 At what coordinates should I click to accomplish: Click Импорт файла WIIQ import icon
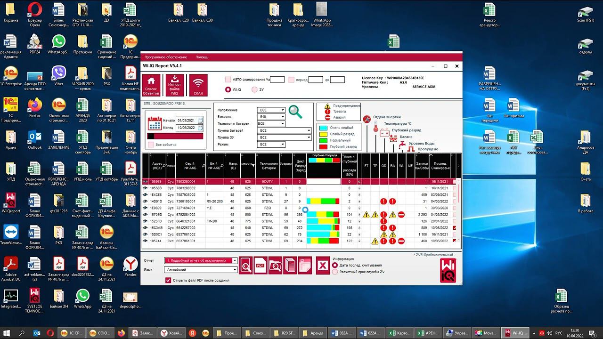pyautogui.click(x=175, y=85)
